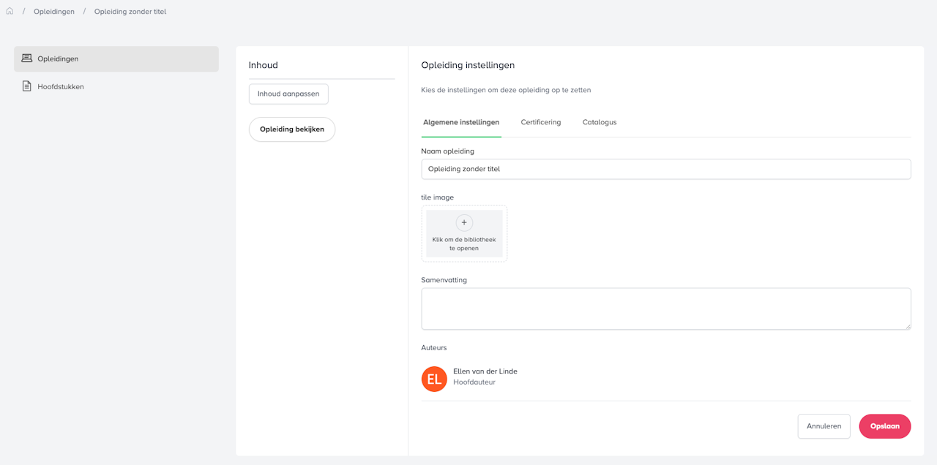This screenshot has width=937, height=465.
Task: Switch to the 'Algemene instellingen' tab
Action: [461, 122]
